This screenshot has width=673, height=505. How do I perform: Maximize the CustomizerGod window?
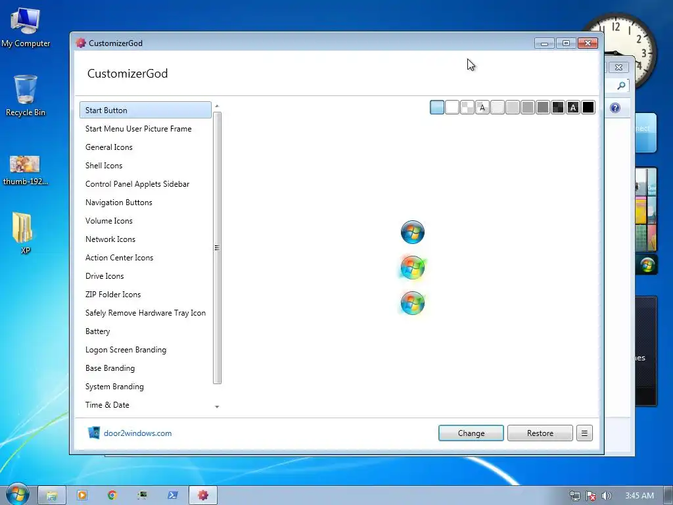(x=566, y=43)
